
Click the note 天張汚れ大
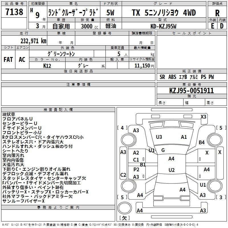point(13,165)
